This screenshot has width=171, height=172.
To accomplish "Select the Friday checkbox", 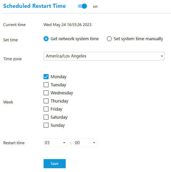I will point(46,109).
